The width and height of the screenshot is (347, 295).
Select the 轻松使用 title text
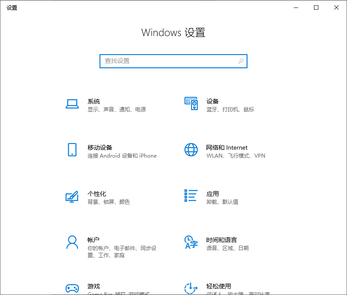pyautogui.click(x=219, y=286)
